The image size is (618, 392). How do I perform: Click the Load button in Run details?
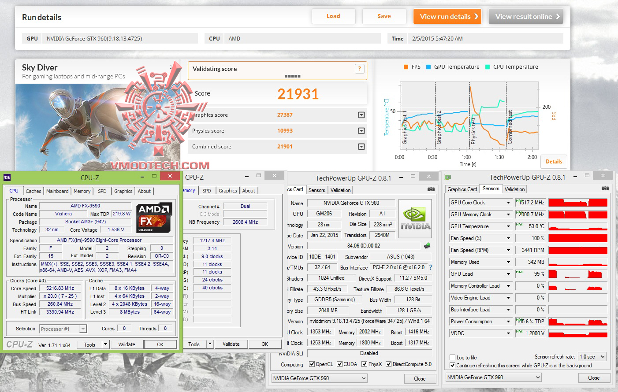coord(333,16)
